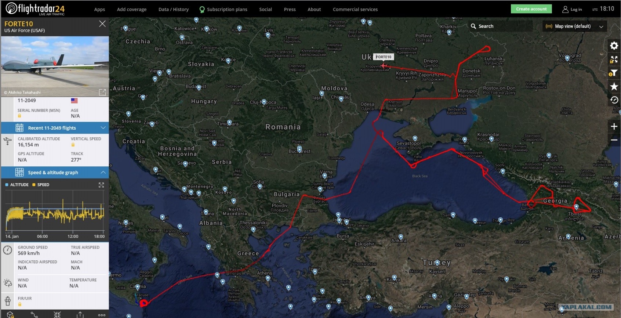This screenshot has width=621, height=318.
Task: Open bookmarks star icon
Action: point(614,86)
